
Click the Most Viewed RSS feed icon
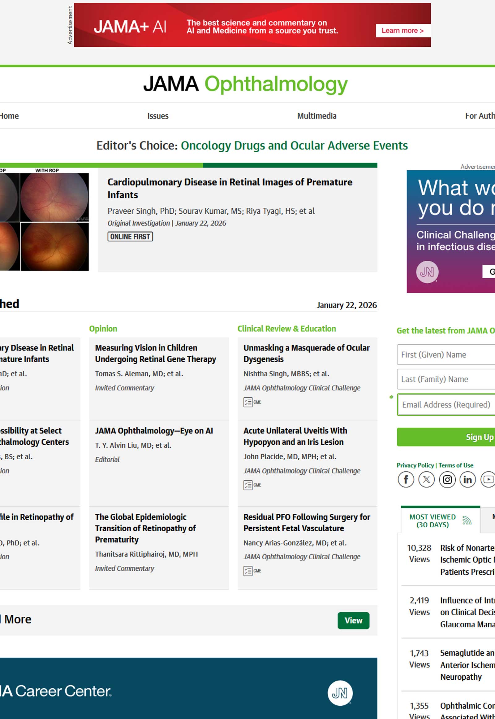[467, 520]
